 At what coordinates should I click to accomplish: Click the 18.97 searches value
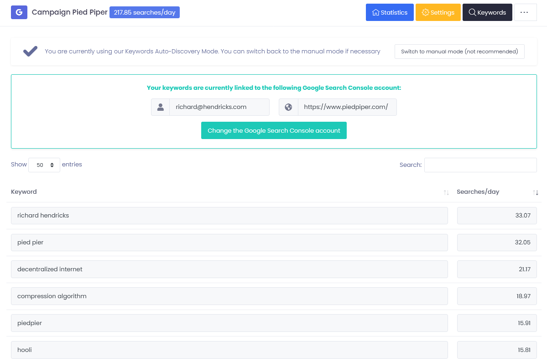(497, 296)
